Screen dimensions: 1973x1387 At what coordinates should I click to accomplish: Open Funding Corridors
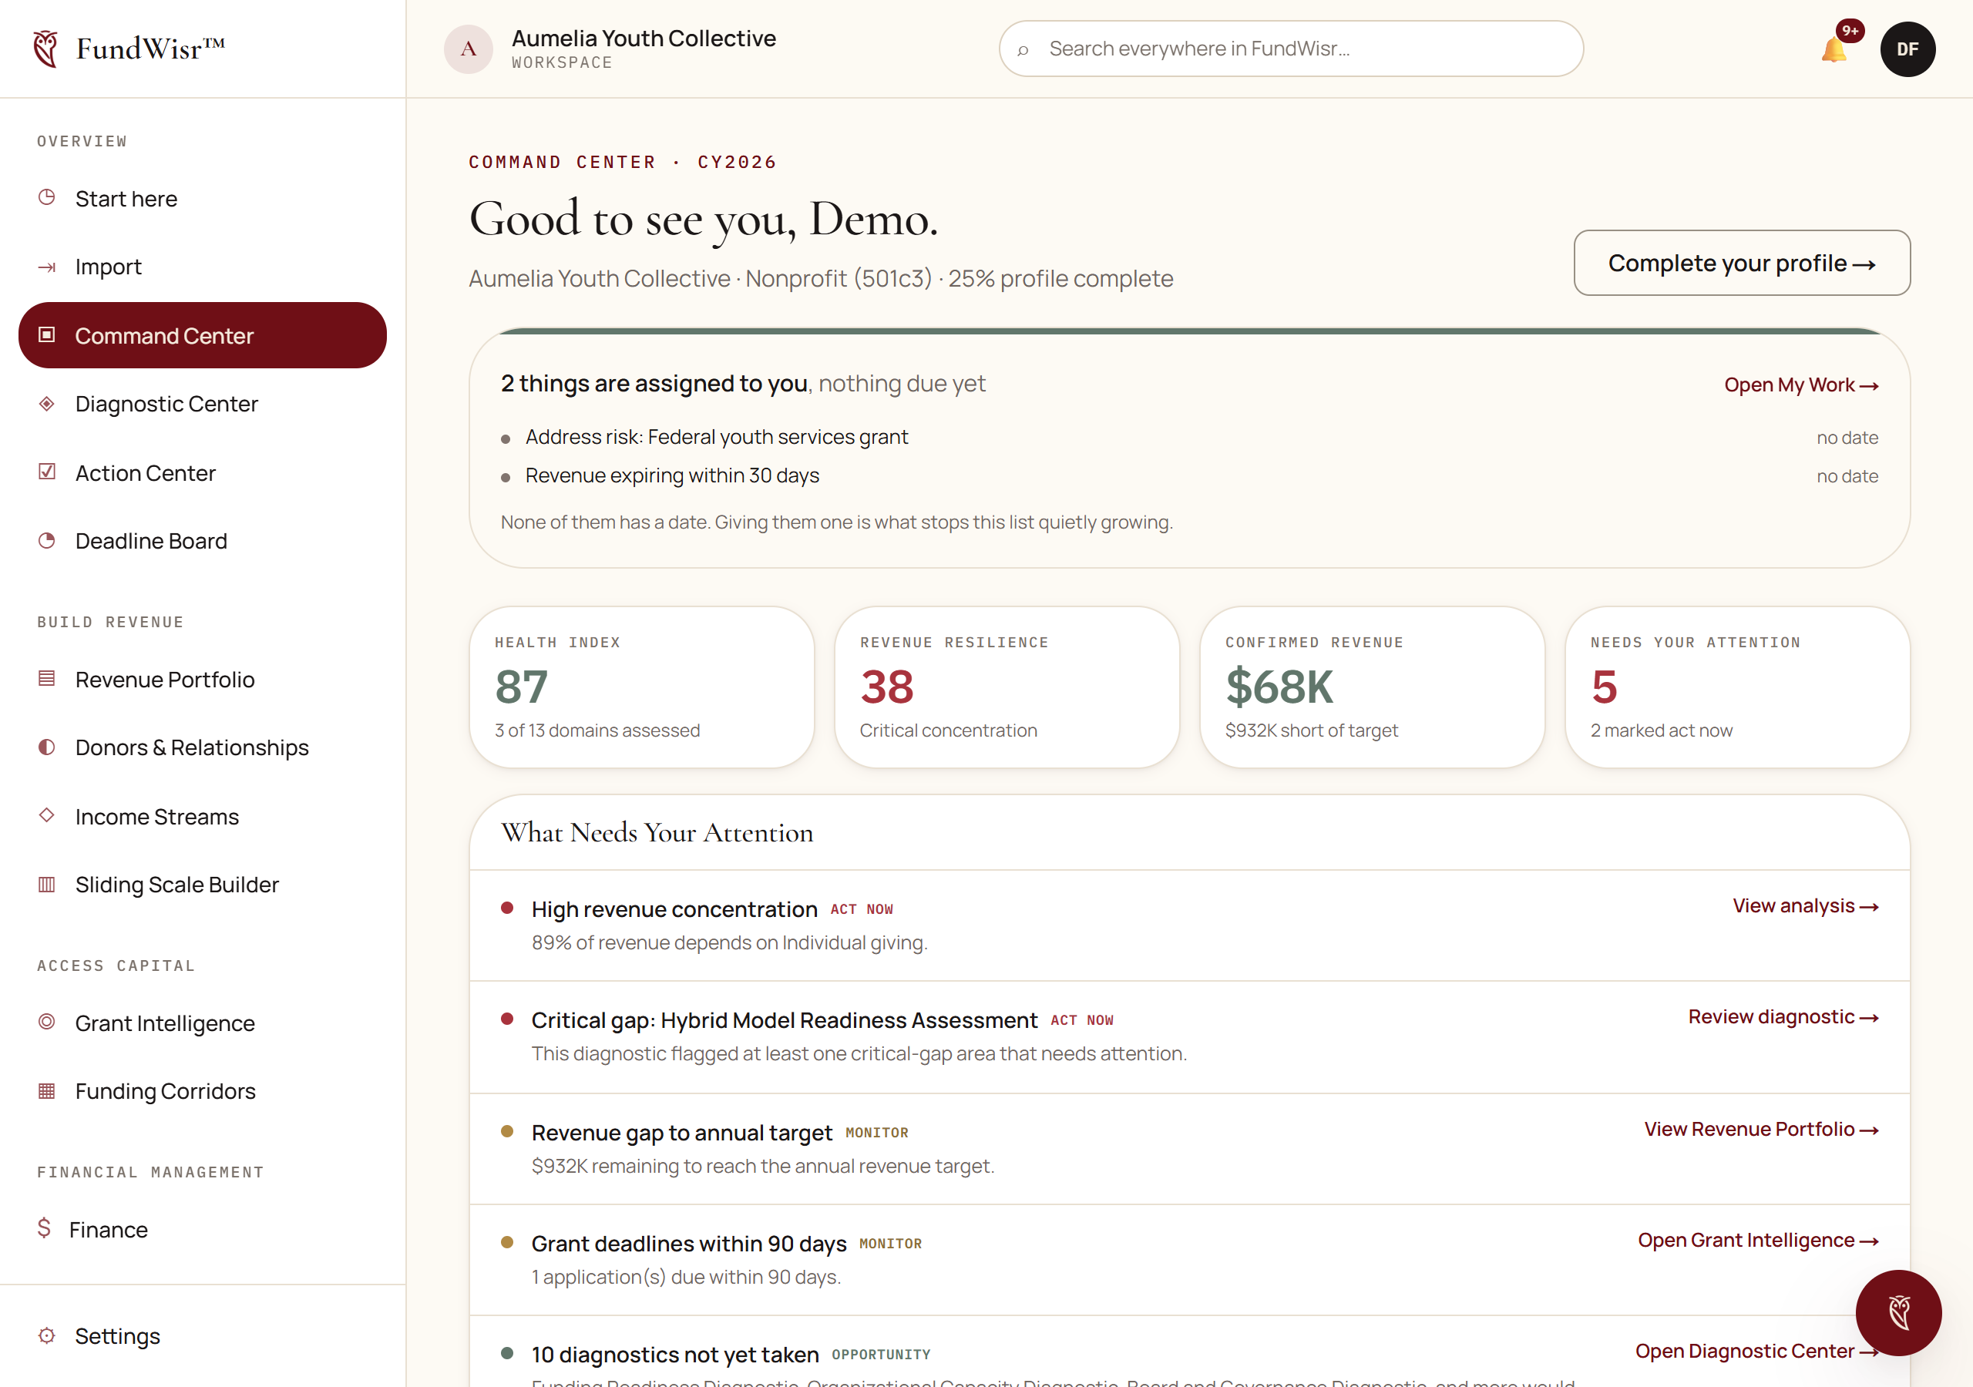click(x=203, y=1091)
